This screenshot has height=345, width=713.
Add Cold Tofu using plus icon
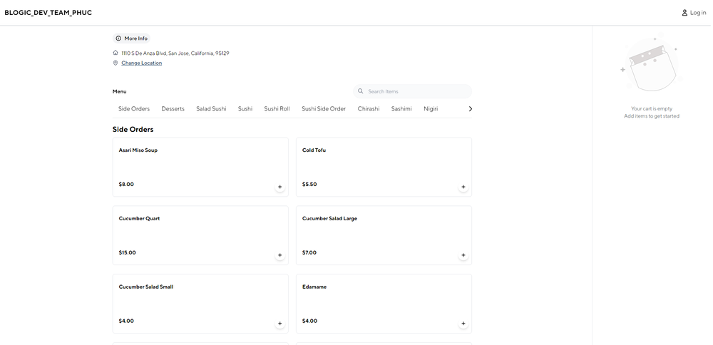[463, 187]
